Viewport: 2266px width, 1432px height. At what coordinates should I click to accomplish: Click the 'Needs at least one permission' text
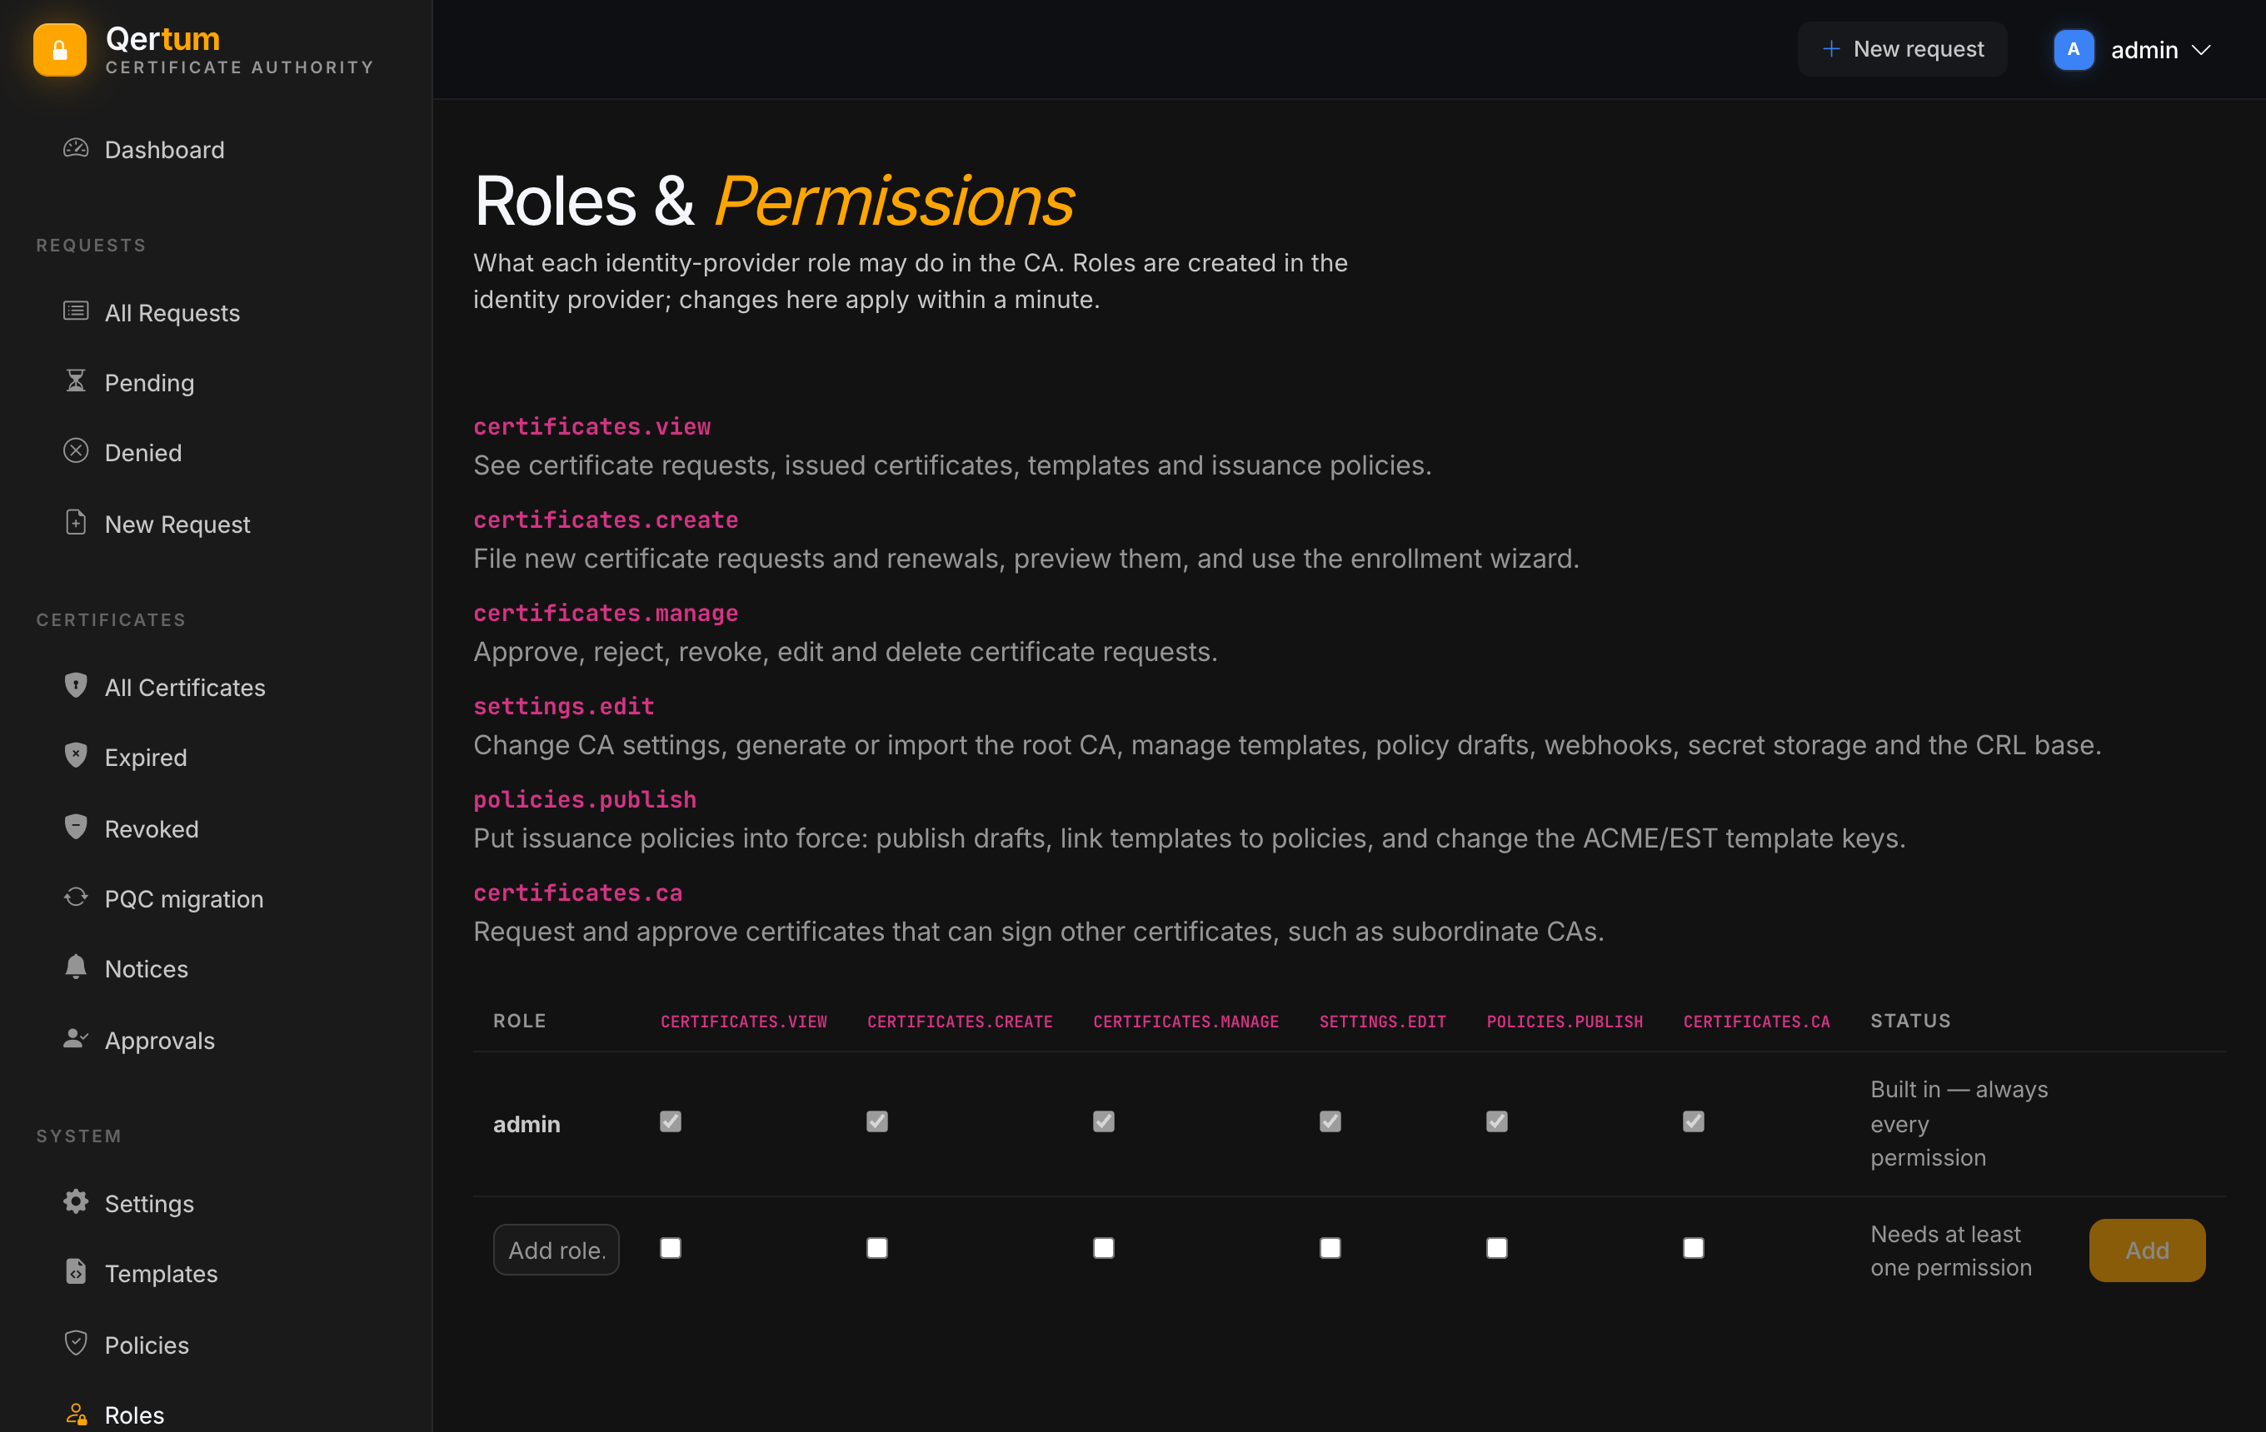click(1951, 1251)
